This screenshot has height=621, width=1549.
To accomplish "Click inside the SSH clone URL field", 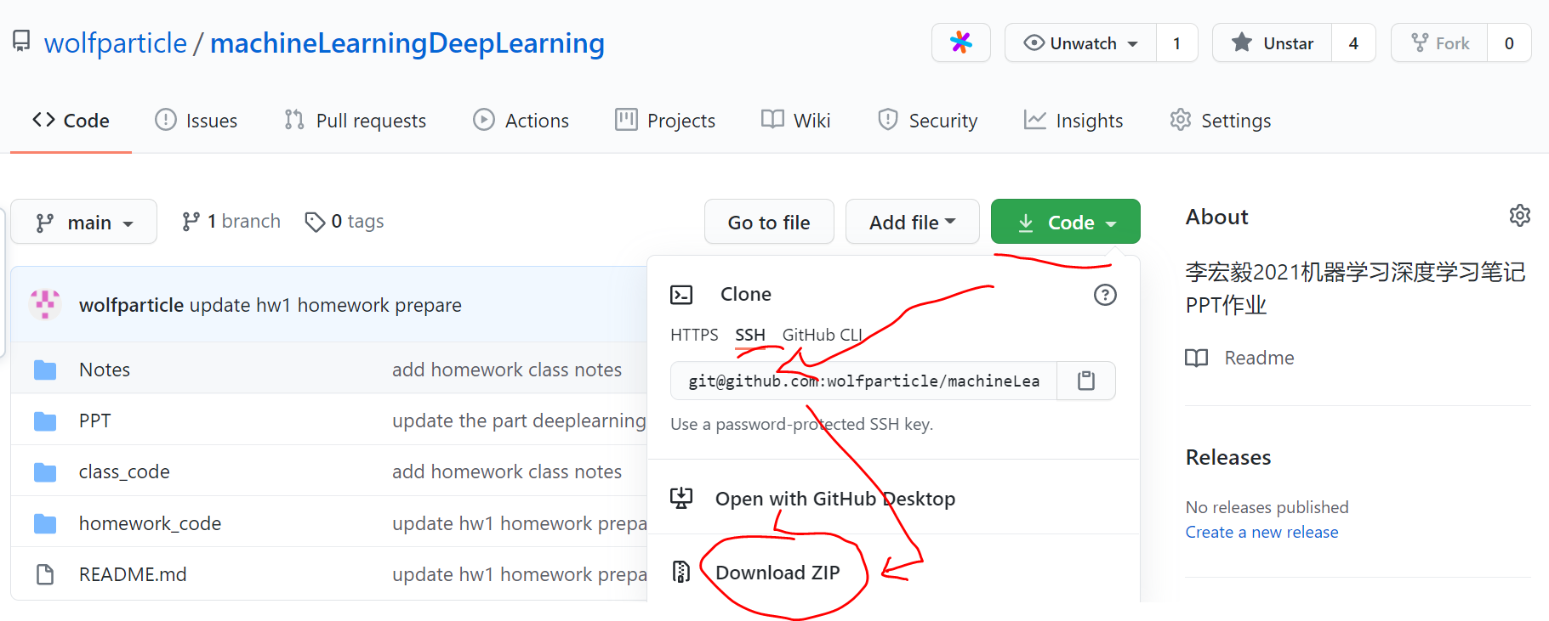I will [863, 381].
